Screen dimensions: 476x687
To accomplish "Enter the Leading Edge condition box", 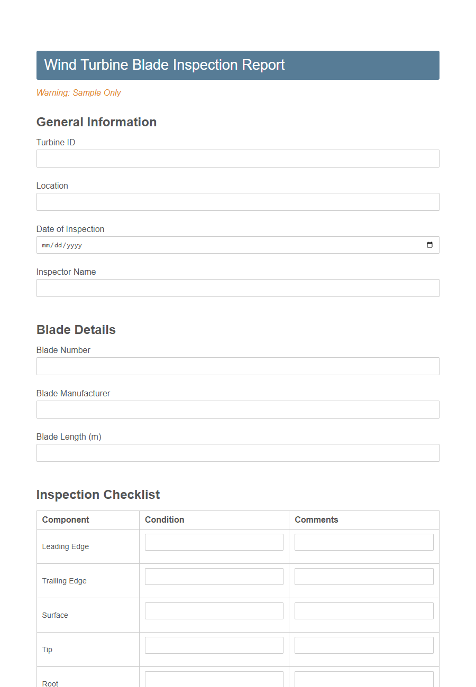I will 214,542.
